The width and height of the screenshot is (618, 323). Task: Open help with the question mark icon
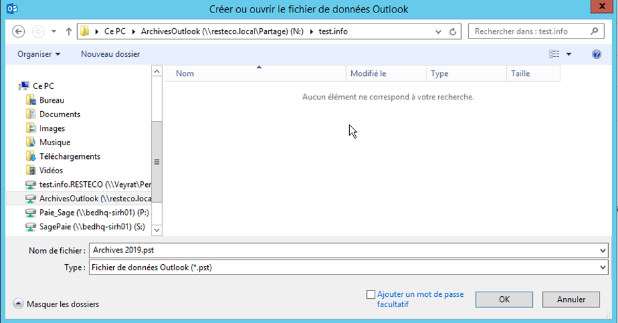(596, 54)
